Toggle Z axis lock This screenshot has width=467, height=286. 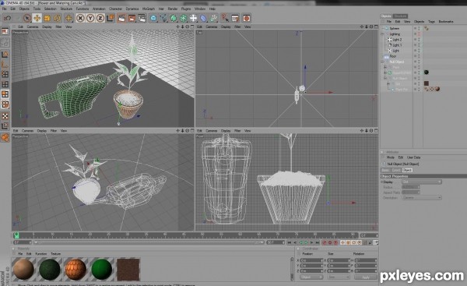point(100,18)
